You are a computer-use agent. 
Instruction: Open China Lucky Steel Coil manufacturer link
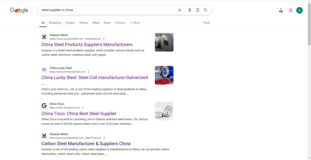tap(95, 77)
